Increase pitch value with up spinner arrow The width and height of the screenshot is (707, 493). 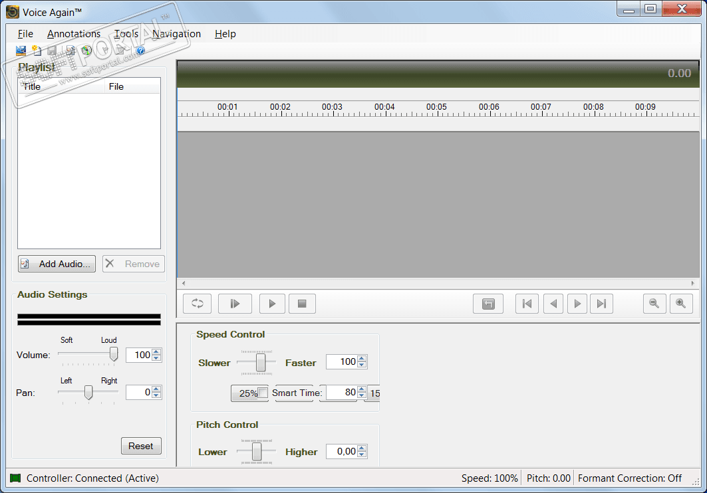tap(362, 448)
